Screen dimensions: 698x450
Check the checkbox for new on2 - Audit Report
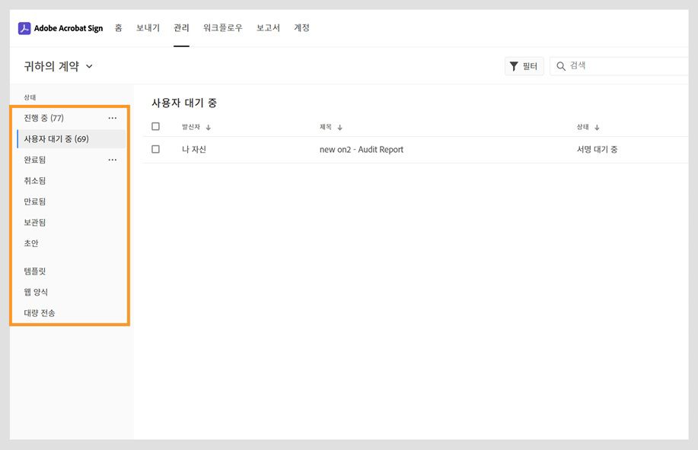[x=155, y=149]
